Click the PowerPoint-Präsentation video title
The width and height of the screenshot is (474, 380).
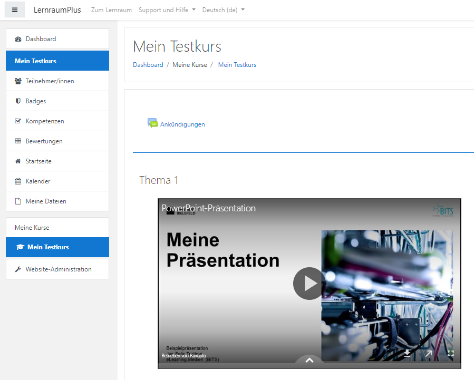[x=209, y=208]
